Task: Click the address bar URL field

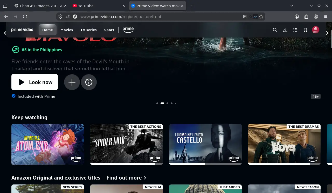Action: (161, 17)
